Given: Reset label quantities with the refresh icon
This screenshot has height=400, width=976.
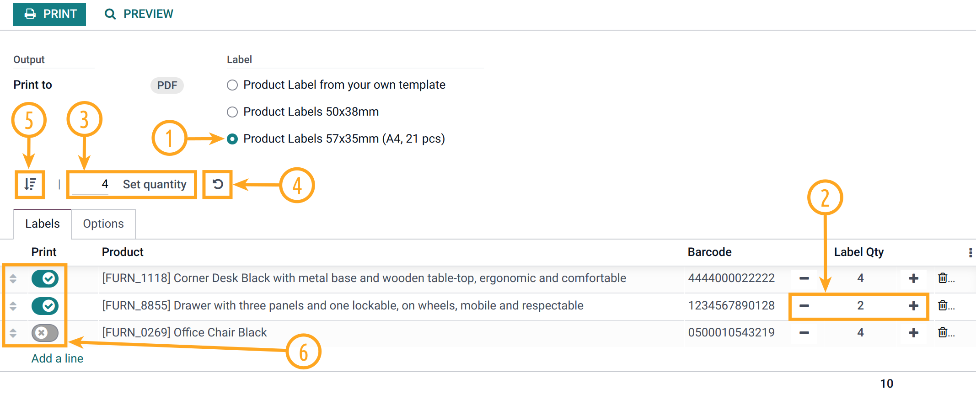Looking at the screenshot, I should (x=218, y=185).
